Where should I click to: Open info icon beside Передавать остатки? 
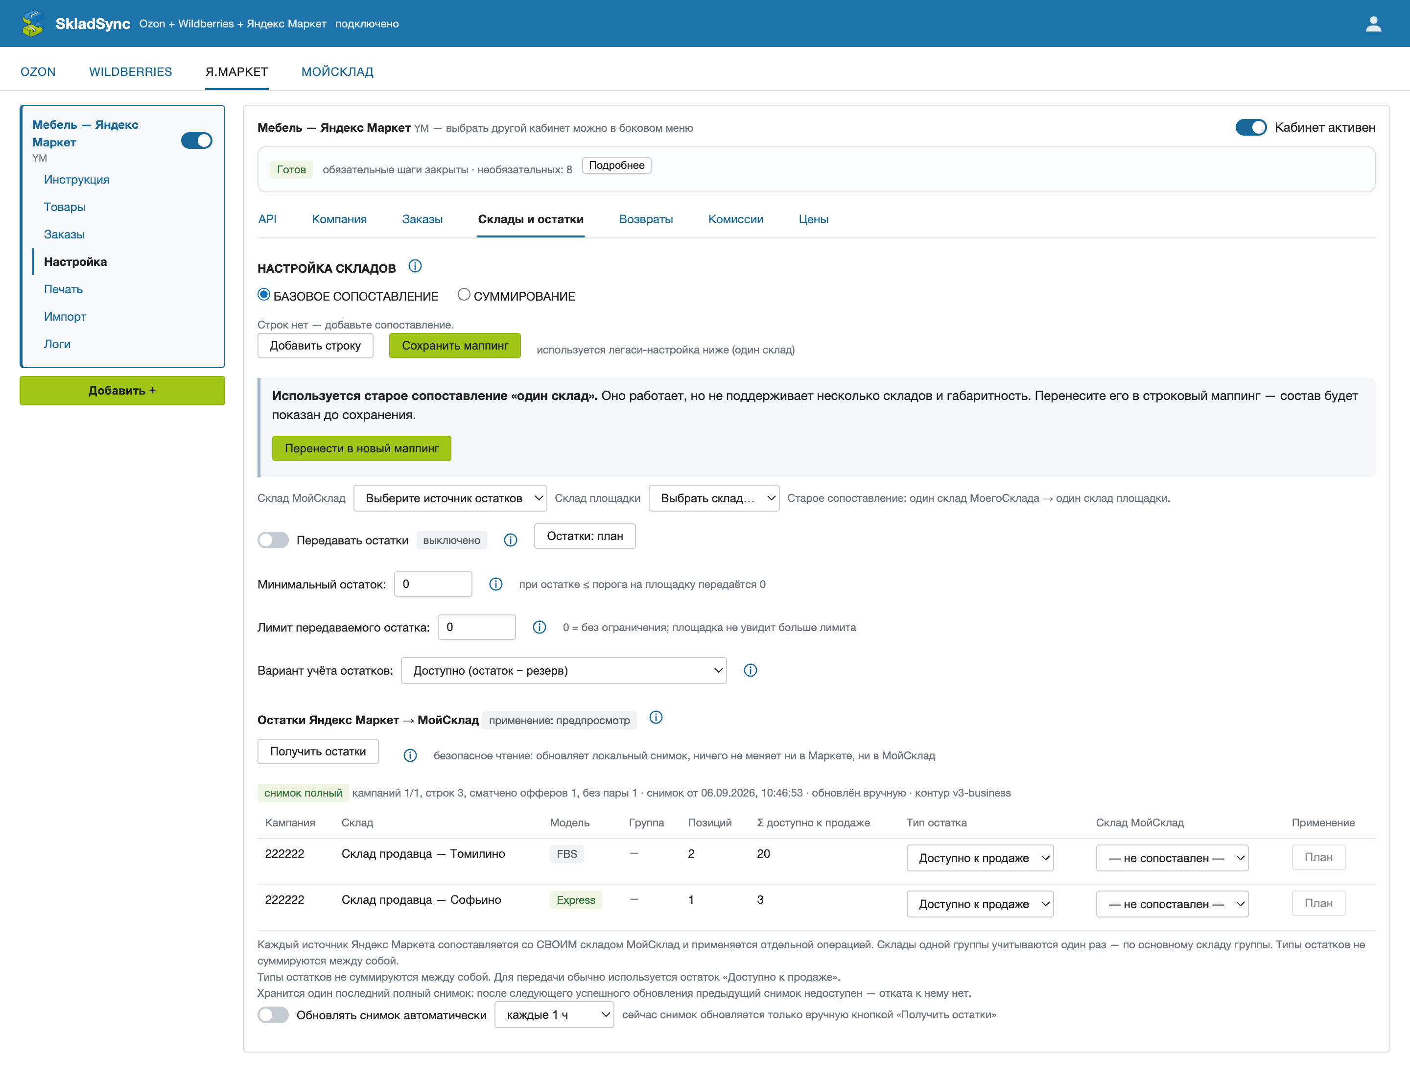(511, 540)
